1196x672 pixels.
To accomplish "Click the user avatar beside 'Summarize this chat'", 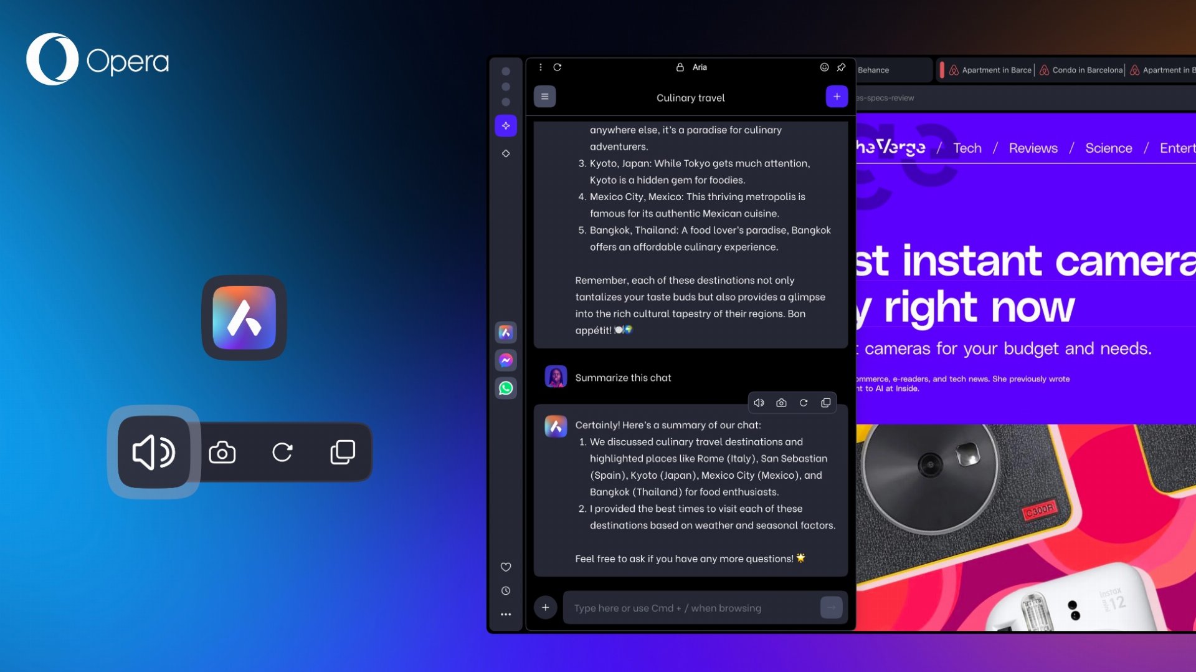I will (x=556, y=377).
